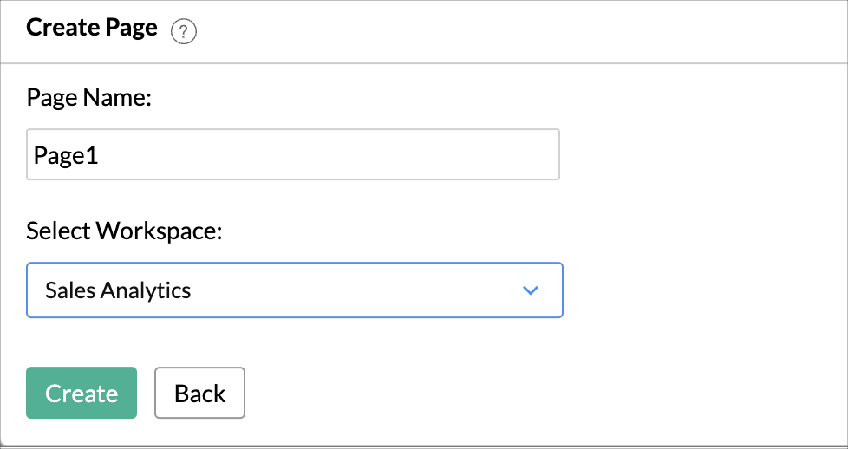
Task: Submit the form with green Create button
Action: (82, 393)
